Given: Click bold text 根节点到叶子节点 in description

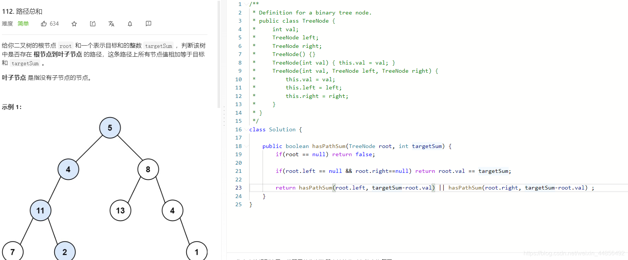Looking at the screenshot, I should [58, 54].
